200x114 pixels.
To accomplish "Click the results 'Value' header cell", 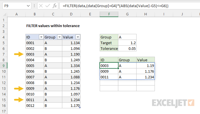I will click(x=145, y=60).
